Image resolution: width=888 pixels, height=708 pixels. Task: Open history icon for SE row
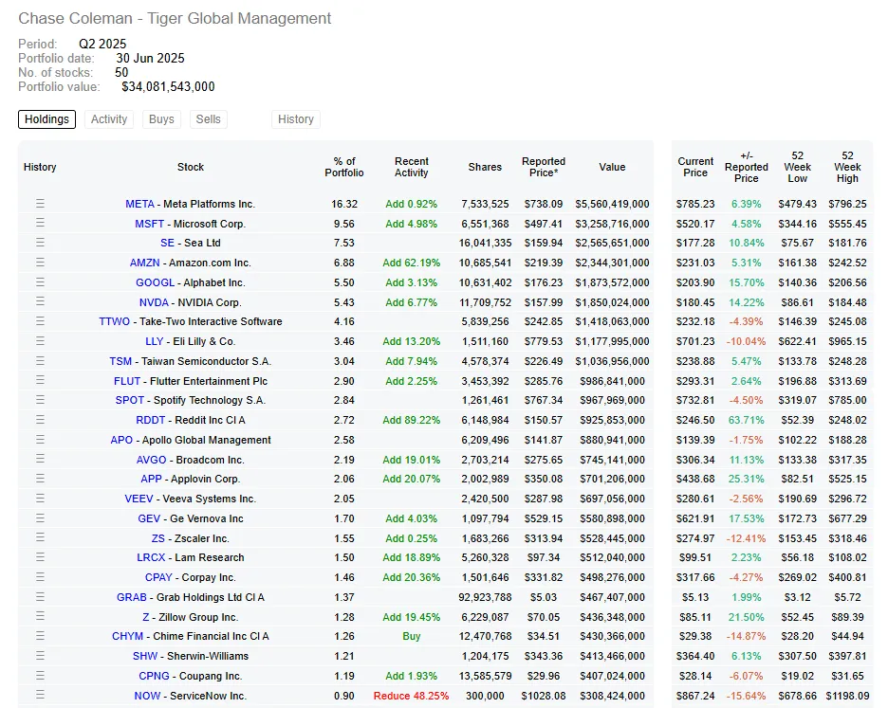click(40, 243)
